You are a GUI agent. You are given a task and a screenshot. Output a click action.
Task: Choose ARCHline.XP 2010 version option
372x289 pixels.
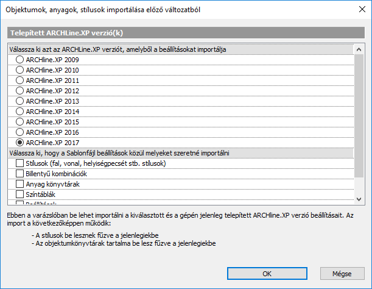(20, 70)
